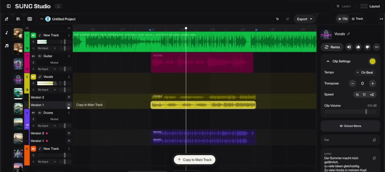Open project options three-dot menu

pyautogui.click(x=42, y=19)
